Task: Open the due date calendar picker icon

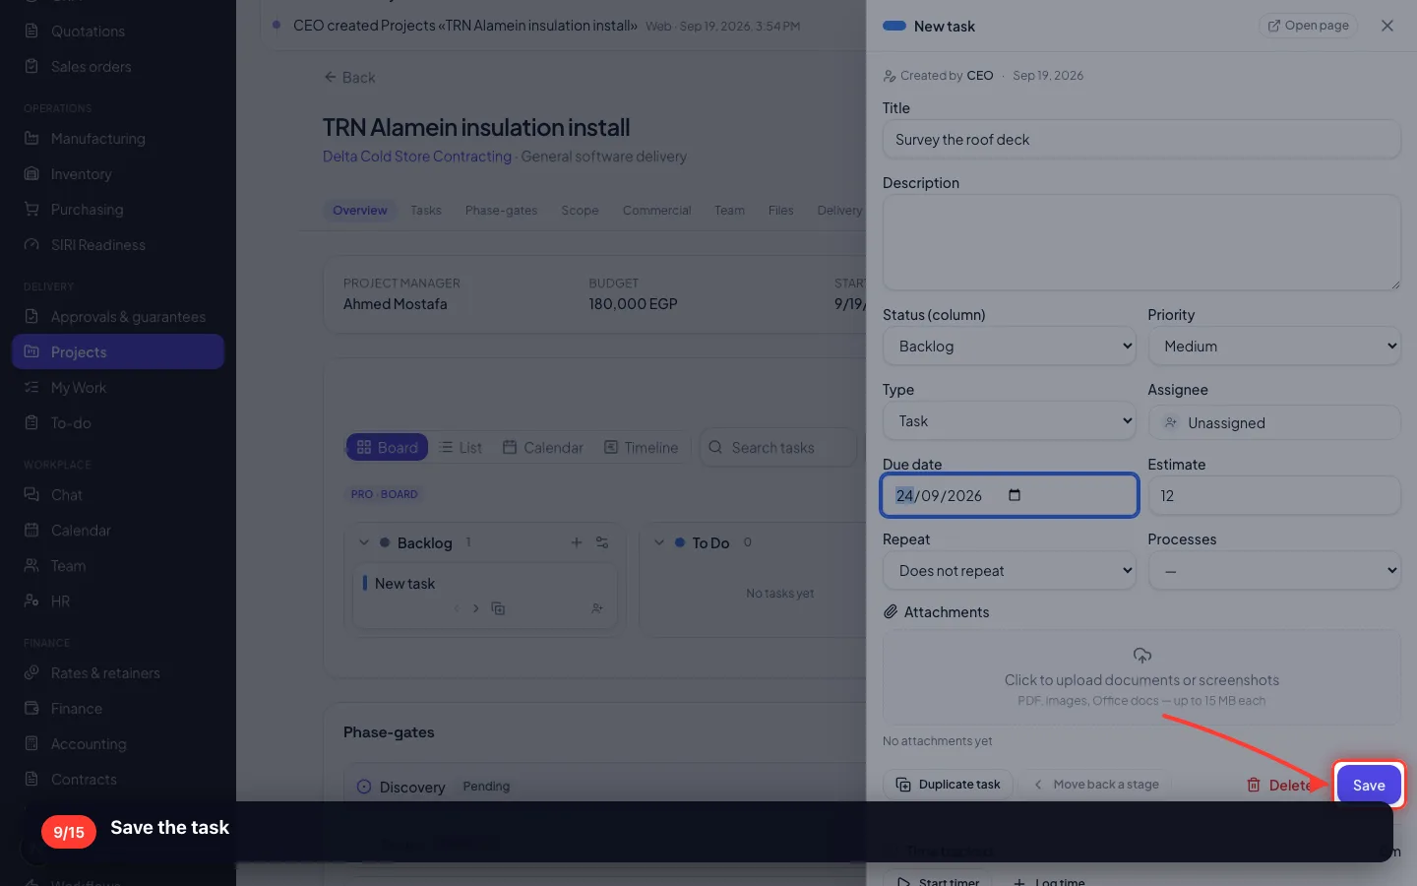Action: coord(1015,495)
